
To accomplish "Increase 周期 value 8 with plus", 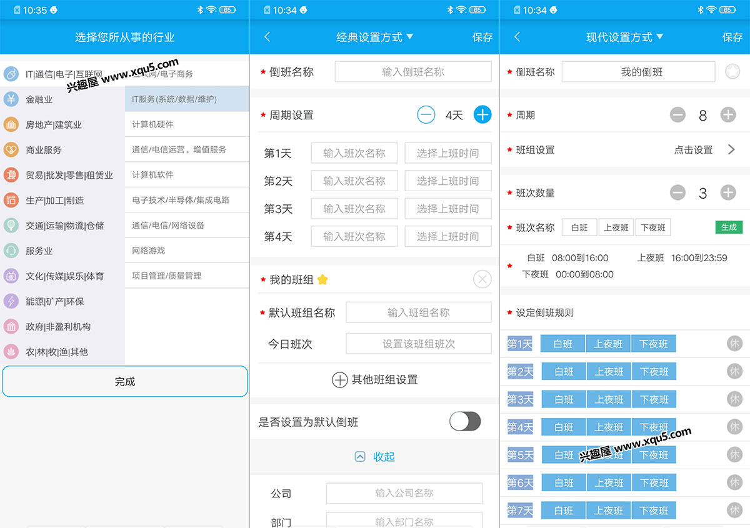I will pos(728,115).
